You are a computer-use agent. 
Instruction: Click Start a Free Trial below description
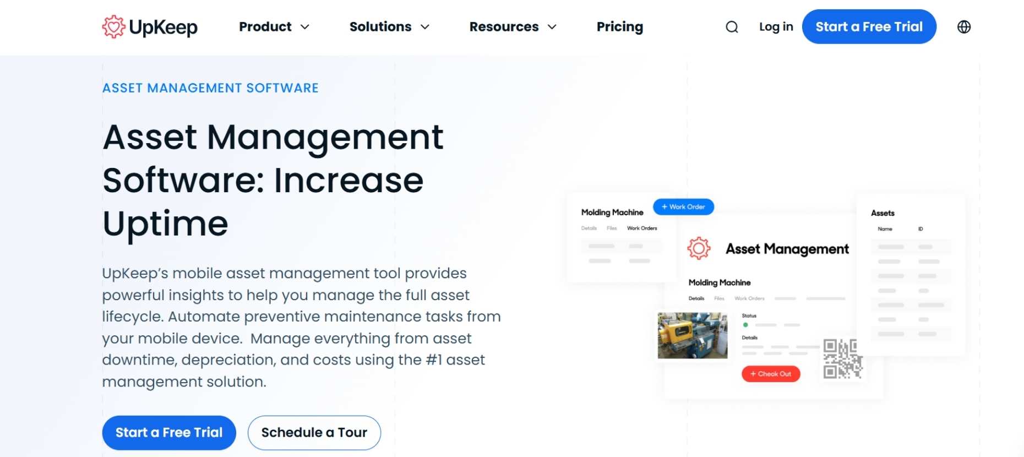click(169, 433)
